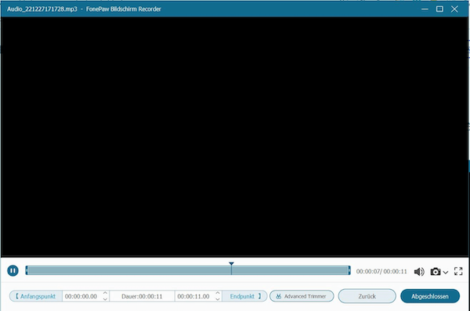Click the Zurück button
The image size is (470, 311).
(x=367, y=296)
